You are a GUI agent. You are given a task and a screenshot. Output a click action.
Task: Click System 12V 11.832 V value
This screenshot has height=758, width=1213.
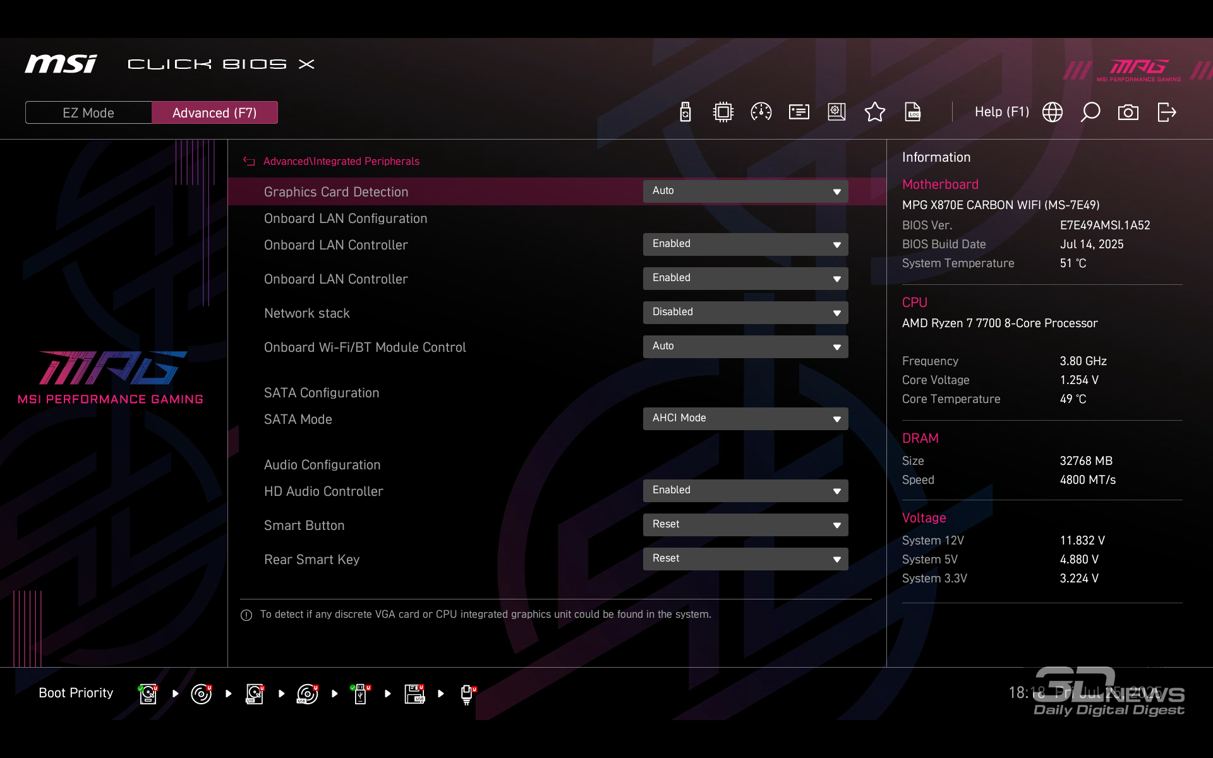pos(1082,541)
